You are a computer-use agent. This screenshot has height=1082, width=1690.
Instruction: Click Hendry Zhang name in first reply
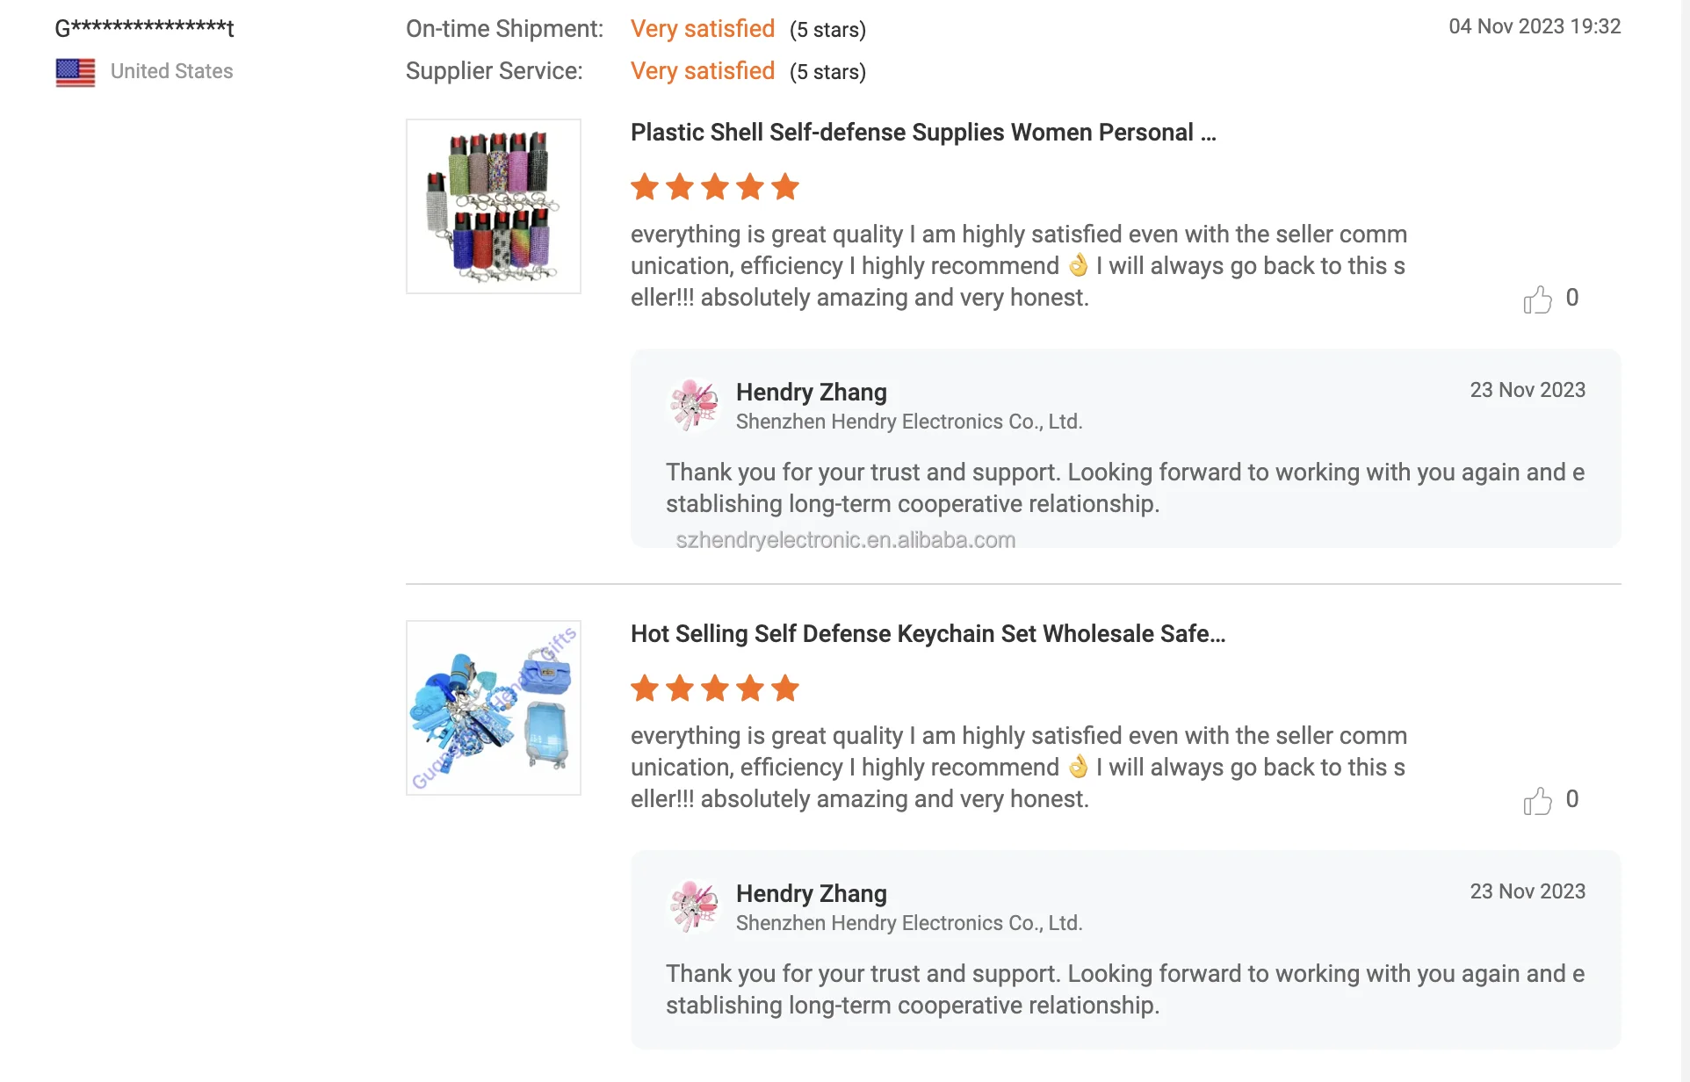[x=812, y=392]
